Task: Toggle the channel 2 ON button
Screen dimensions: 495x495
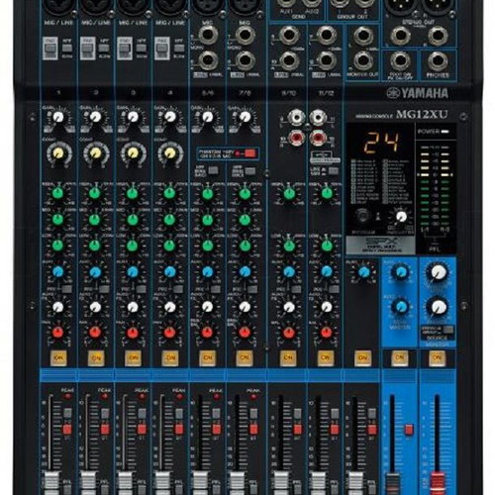Action: point(96,358)
